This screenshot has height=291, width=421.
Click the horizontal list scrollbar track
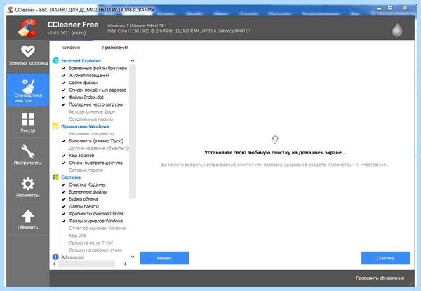click(x=86, y=264)
